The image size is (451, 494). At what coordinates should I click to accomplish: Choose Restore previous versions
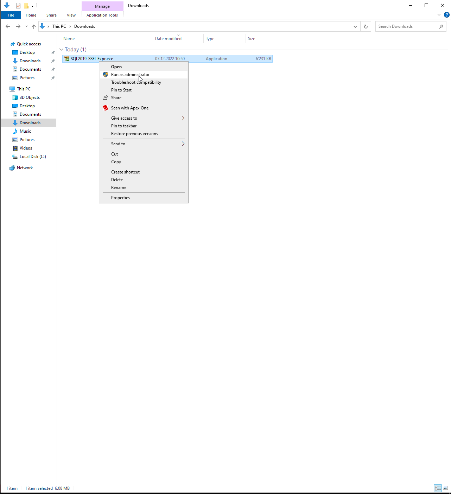[x=144, y=134]
